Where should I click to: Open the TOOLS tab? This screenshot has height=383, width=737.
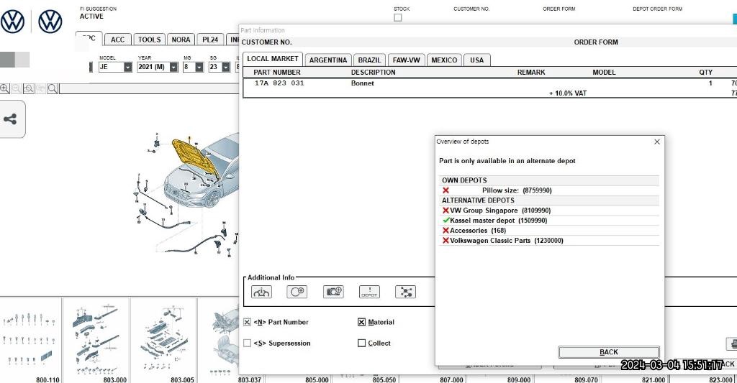[149, 40]
